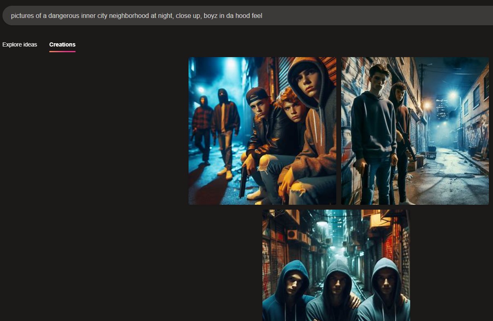Switch to the Explore ideas tab

[x=20, y=44]
